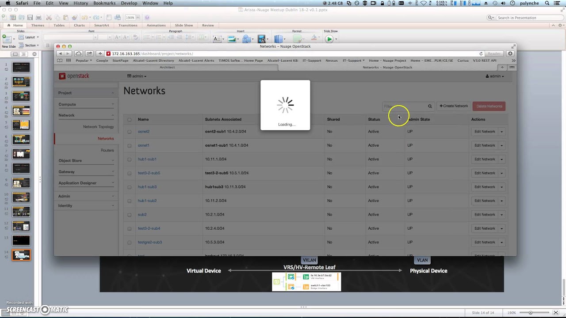Switch to the Architect Safari tab

pyautogui.click(x=167, y=67)
